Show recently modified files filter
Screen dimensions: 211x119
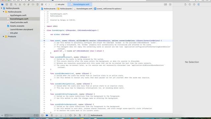pyautogui.click(x=35, y=115)
